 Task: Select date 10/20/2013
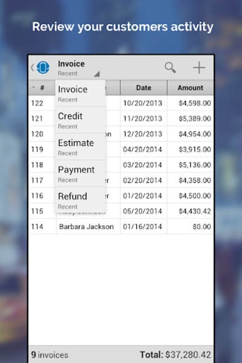[142, 103]
